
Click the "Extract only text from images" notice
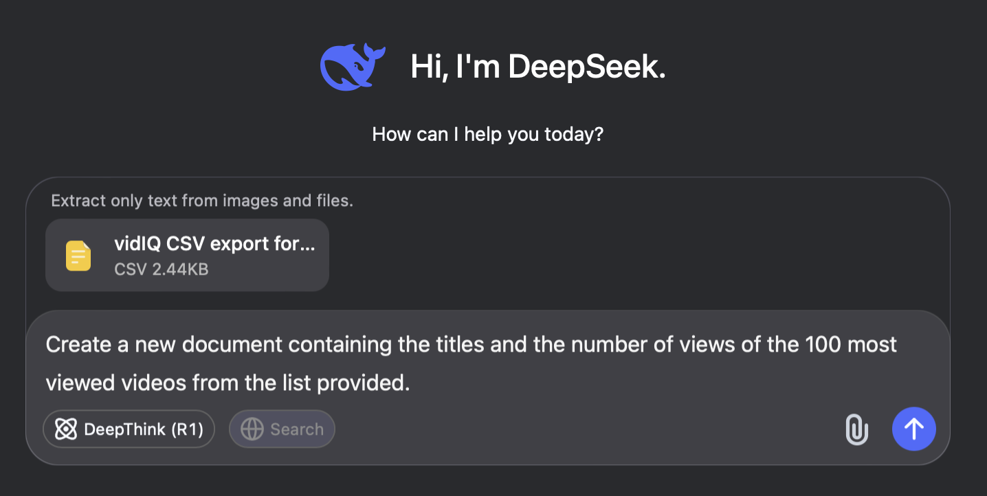coord(202,201)
